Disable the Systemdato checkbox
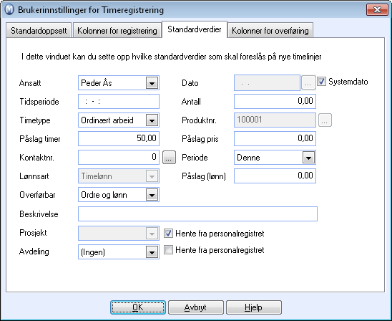The image size is (392, 321). [x=321, y=82]
